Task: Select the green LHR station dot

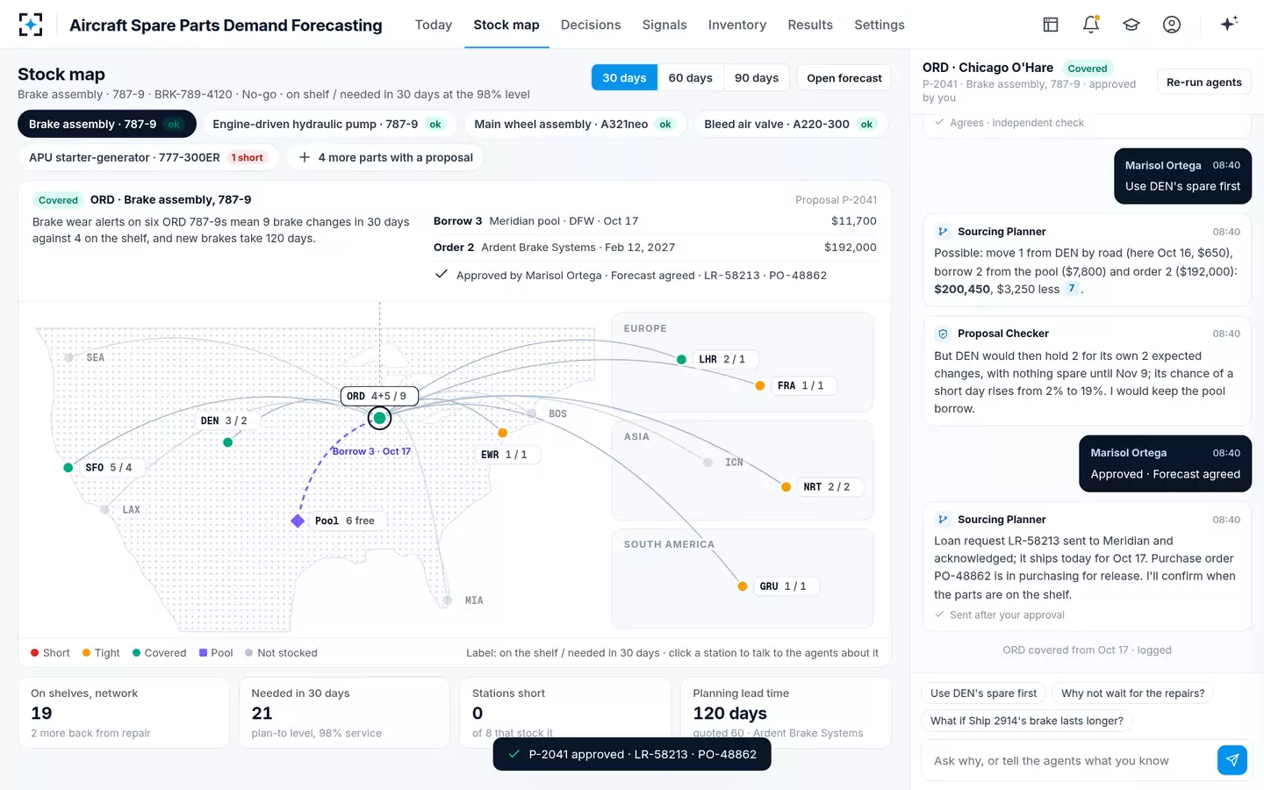Action: click(682, 360)
